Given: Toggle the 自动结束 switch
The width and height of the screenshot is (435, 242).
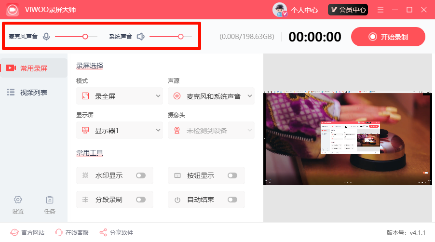Looking at the screenshot, I should click(x=232, y=200).
